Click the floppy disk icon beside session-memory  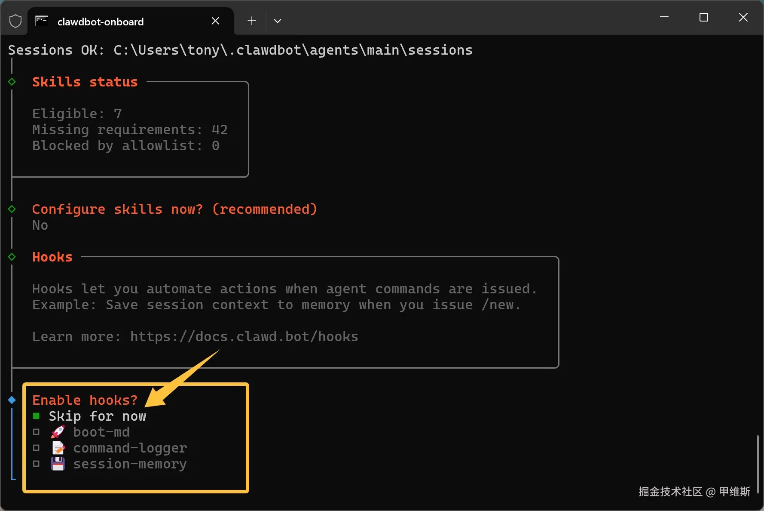[58, 464]
